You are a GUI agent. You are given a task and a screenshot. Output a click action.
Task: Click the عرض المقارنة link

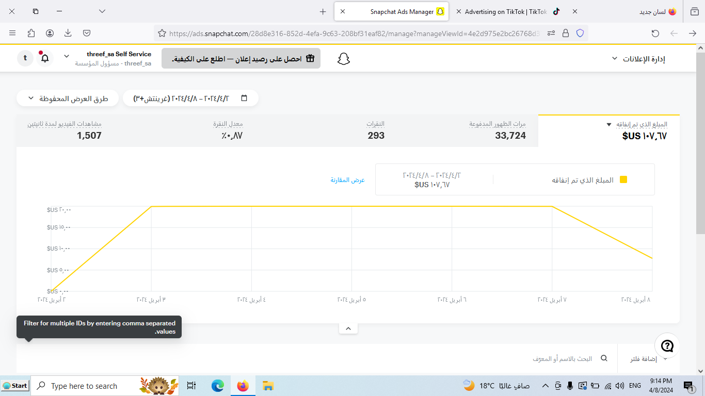click(x=348, y=180)
